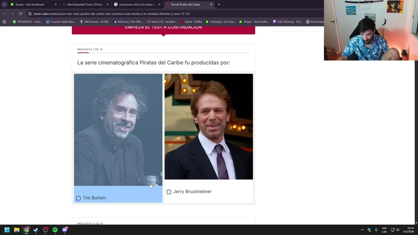
Task: Click the microphone tray icon
Action: point(376,230)
